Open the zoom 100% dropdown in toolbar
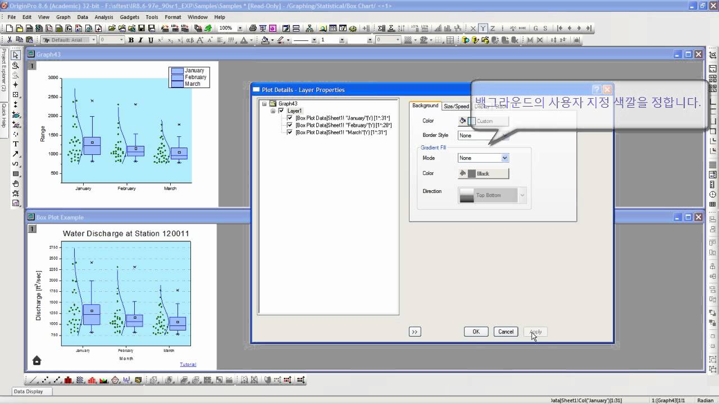The image size is (719, 404). tap(240, 28)
